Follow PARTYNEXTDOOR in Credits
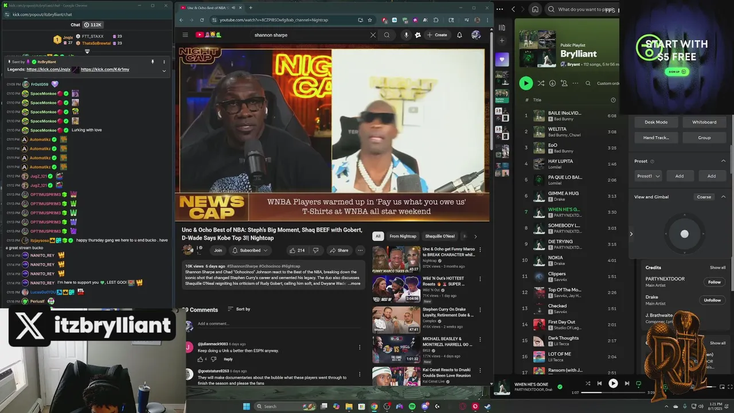This screenshot has width=734, height=413. (x=714, y=282)
